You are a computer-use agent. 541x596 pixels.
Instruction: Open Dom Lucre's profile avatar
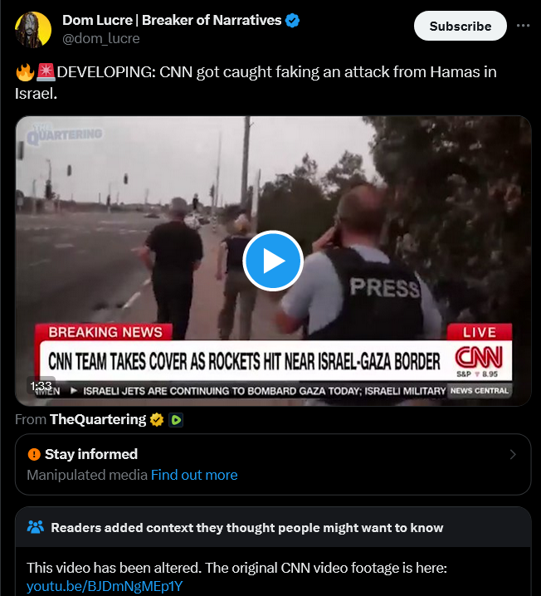(33, 29)
